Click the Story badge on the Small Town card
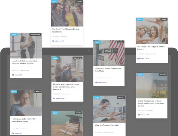Image resolution: width=178 pixels, height=136 pixels. click(x=54, y=2)
